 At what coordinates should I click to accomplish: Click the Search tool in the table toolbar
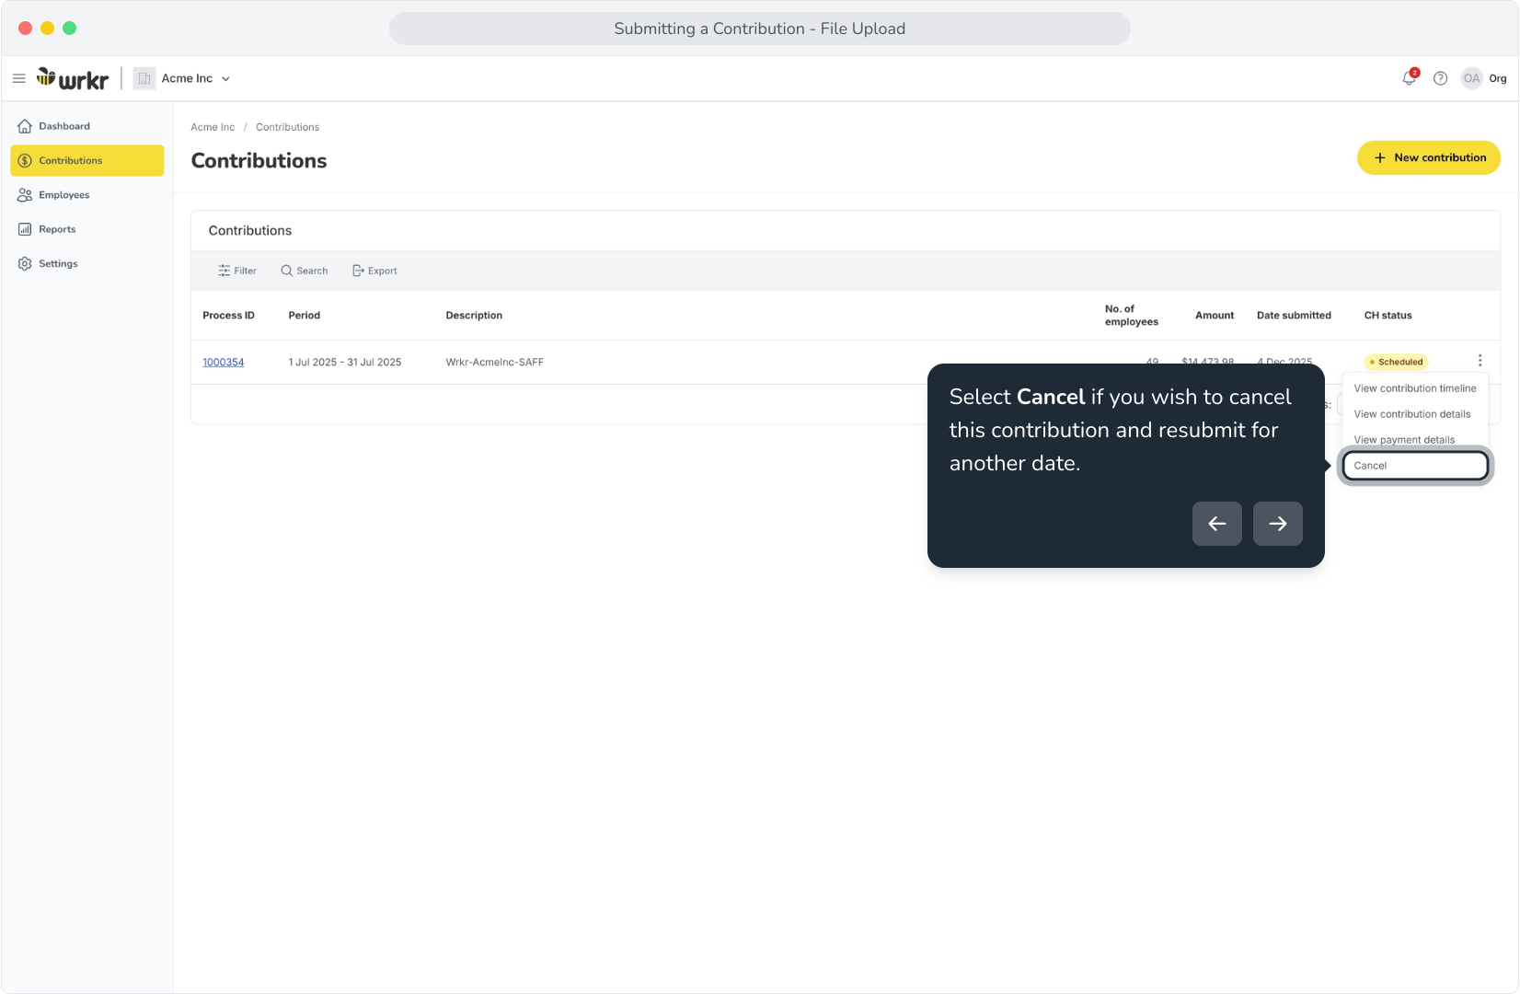coord(305,271)
